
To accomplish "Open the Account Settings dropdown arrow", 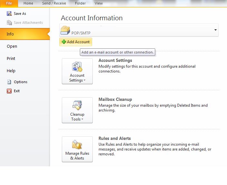I will pyautogui.click(x=85, y=80).
